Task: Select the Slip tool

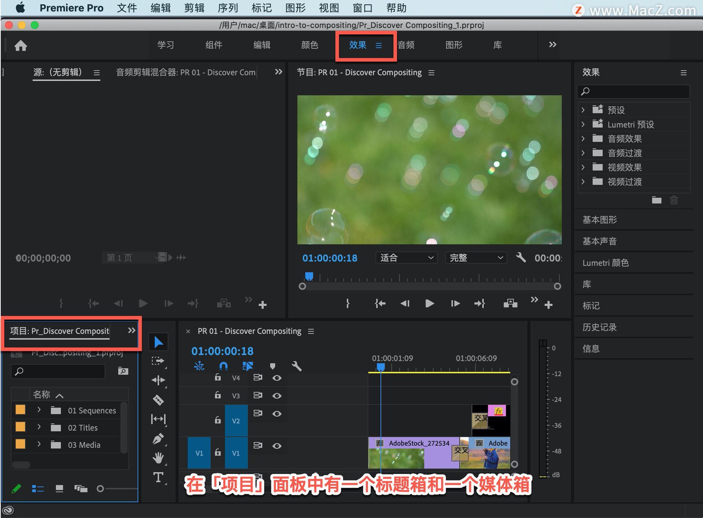Action: (x=158, y=419)
